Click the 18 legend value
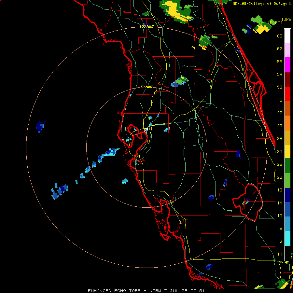This screenshot has width=293, height=293. click(280, 190)
